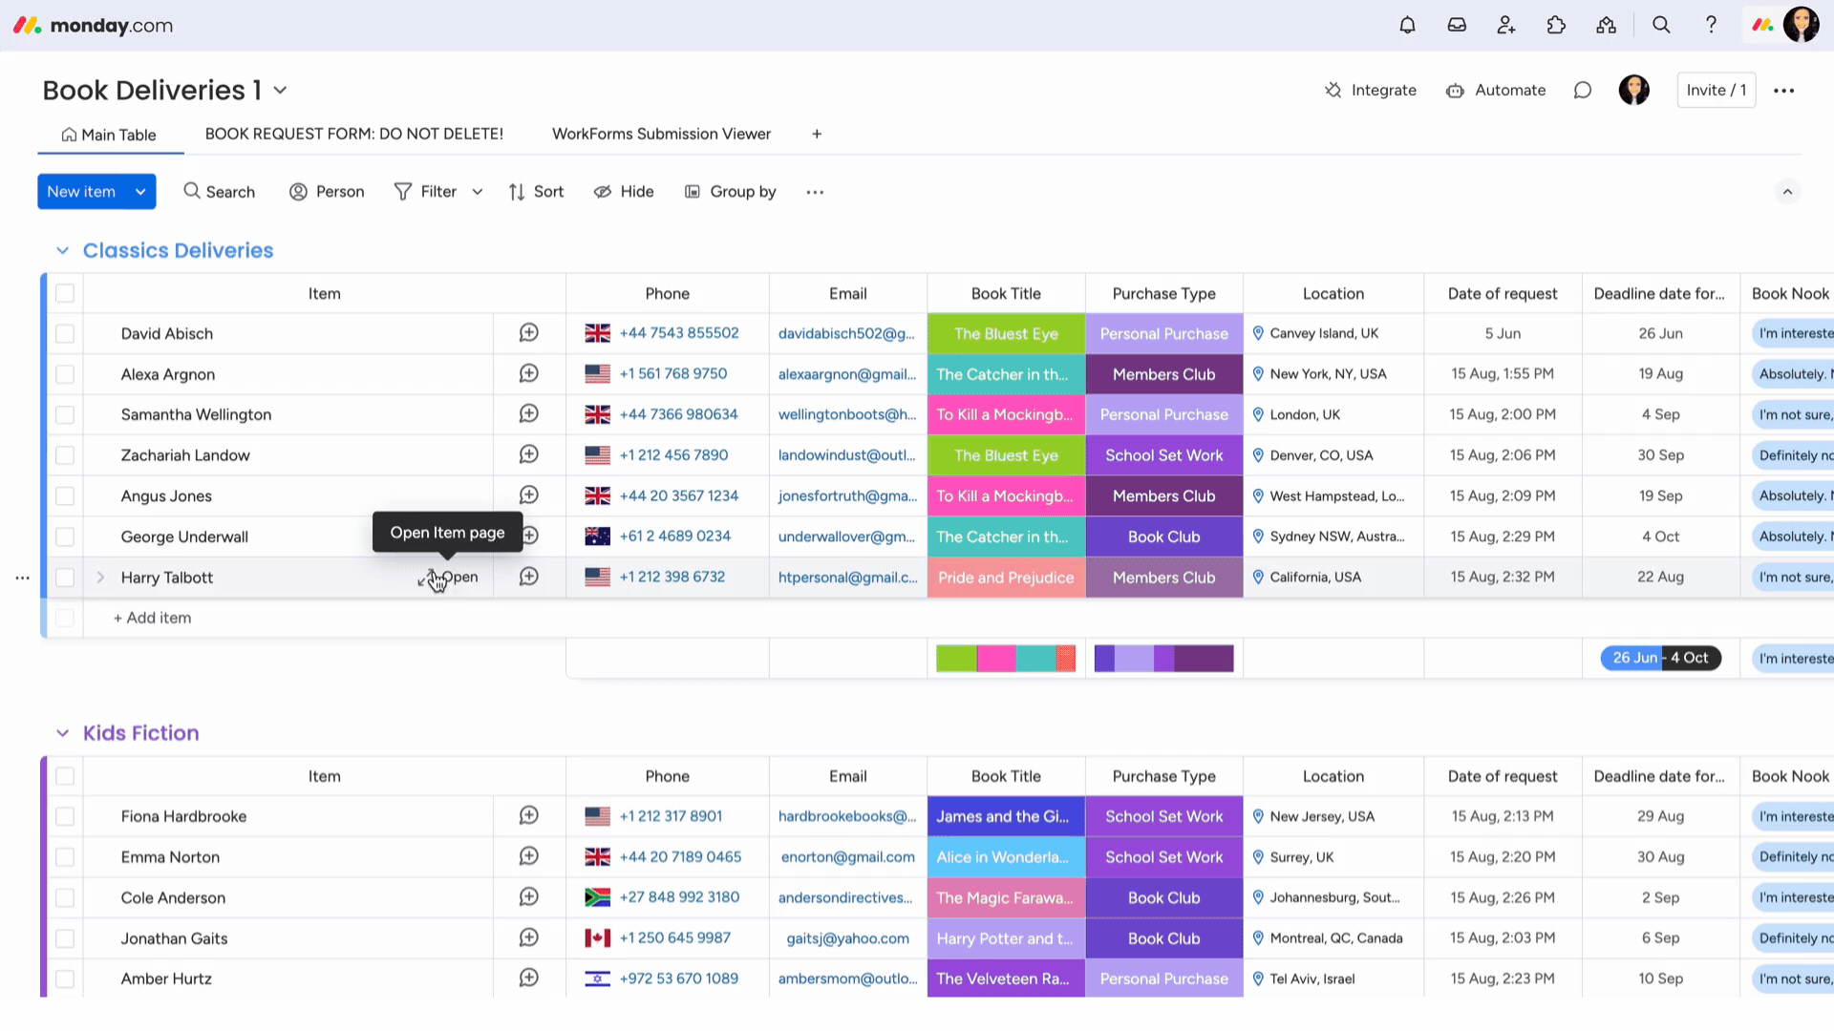Open the help question mark icon
The height and width of the screenshot is (1031, 1834).
click(x=1711, y=26)
